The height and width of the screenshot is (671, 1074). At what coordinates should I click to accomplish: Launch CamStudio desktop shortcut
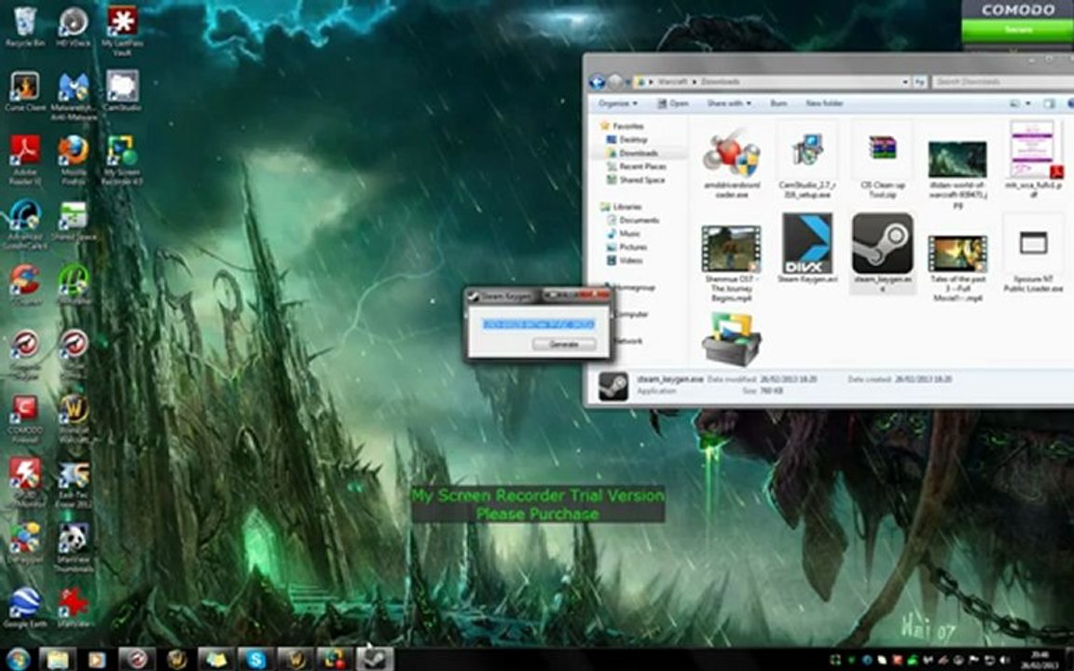click(122, 91)
